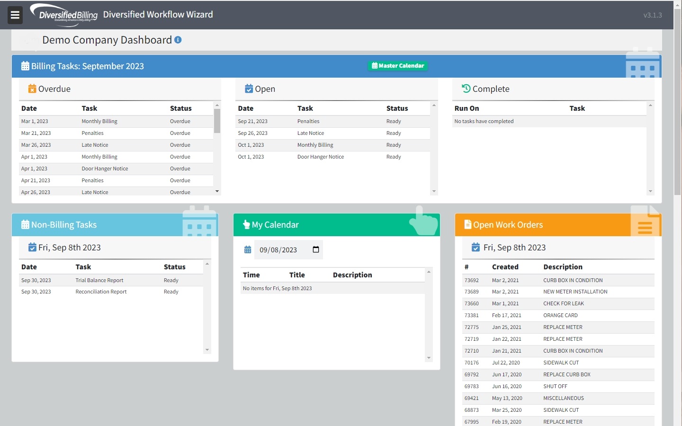Click the Complete history icon

[x=466, y=89]
